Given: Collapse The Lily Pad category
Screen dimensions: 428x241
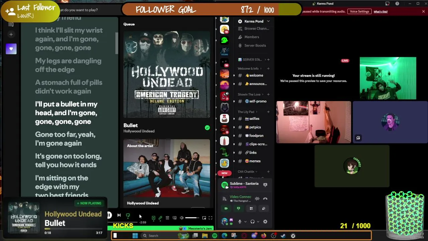Looking at the screenshot, I should point(248,112).
